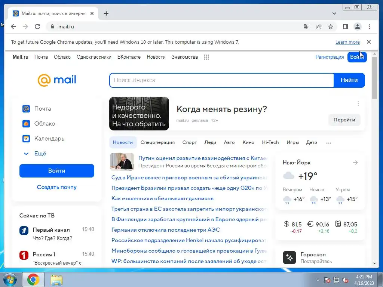Go back with the browser back arrow
This screenshot has width=383, height=287.
pos(13,27)
